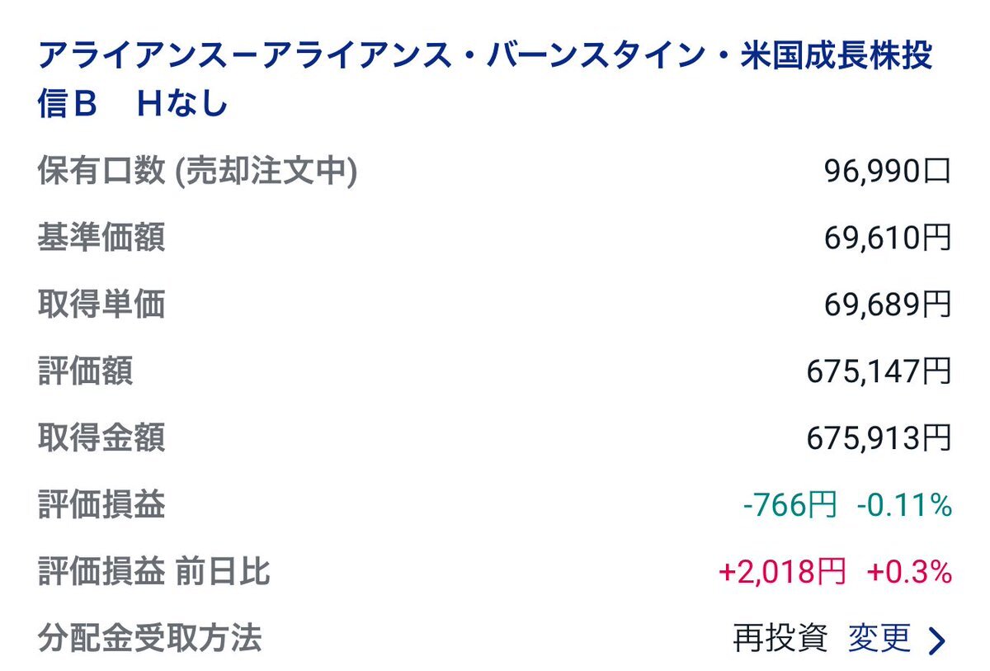990x671 pixels.
Task: Click the 675,913円 acquisition amount
Action: [879, 439]
